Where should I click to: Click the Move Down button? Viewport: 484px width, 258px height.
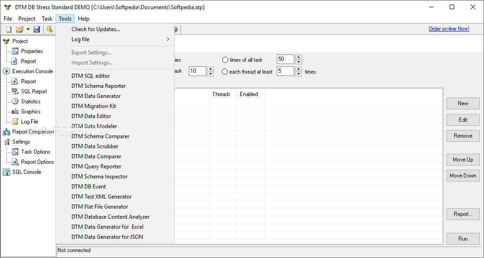pos(463,176)
